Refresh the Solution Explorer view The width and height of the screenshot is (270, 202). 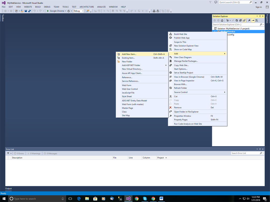[x=237, y=20]
